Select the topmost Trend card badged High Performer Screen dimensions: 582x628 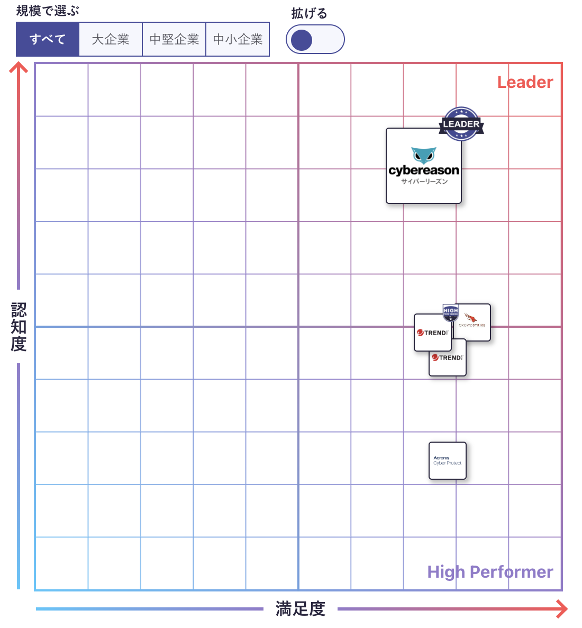(432, 333)
